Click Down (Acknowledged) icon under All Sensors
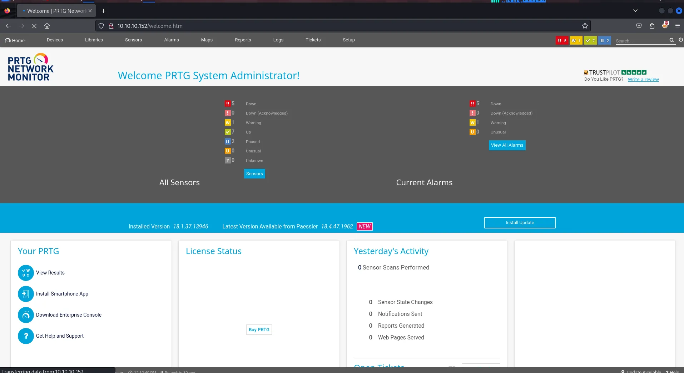This screenshot has height=373, width=684. (228, 113)
